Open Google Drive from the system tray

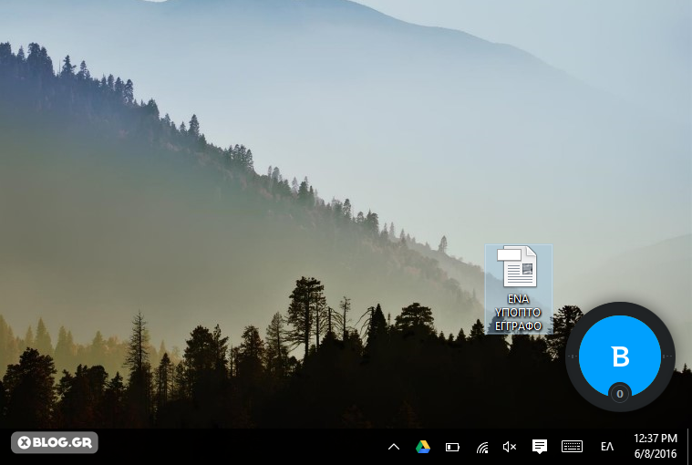(x=423, y=447)
